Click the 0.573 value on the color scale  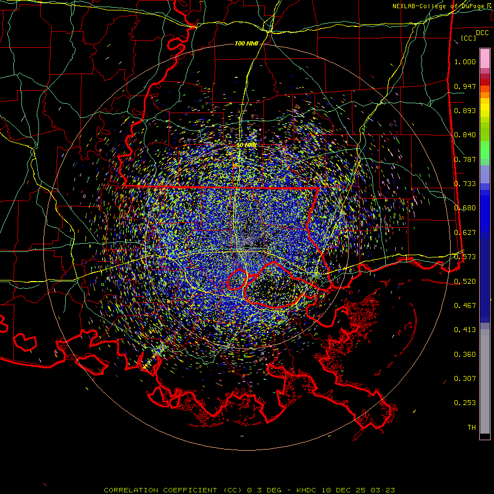[x=465, y=257]
